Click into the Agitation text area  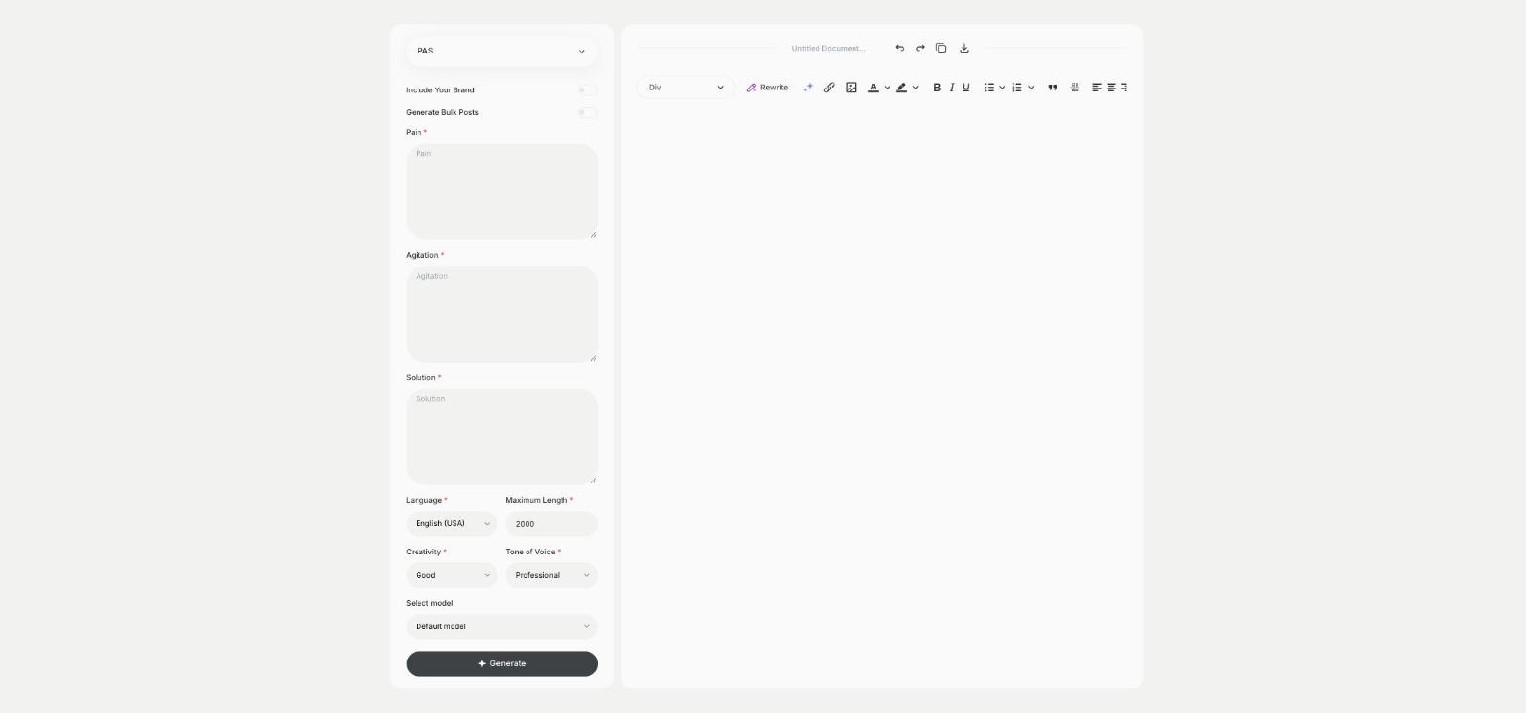coord(501,314)
